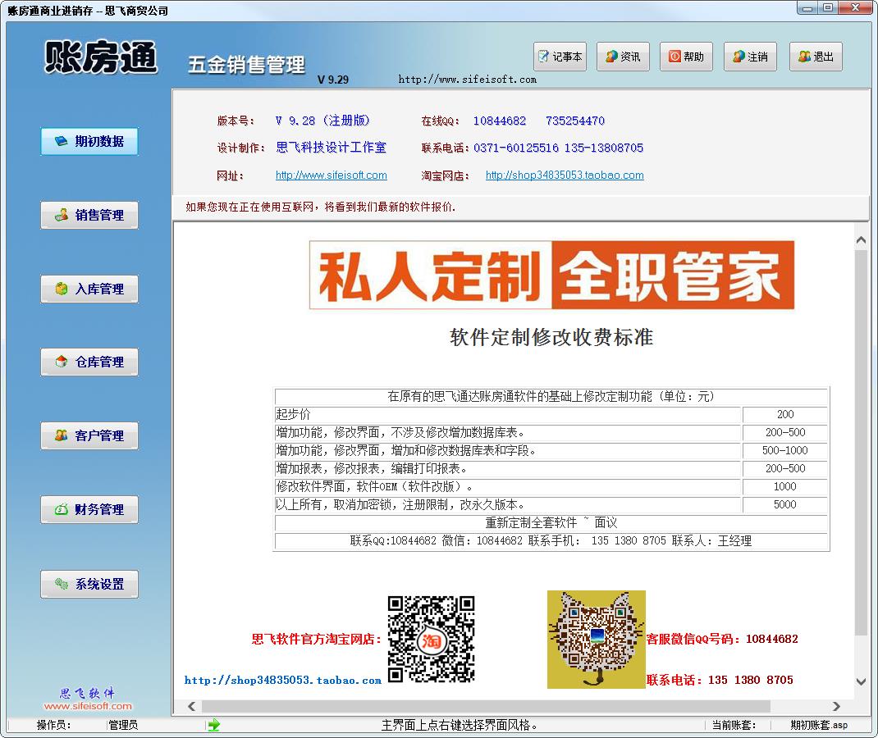
Task: Click the scroll up arrow of web panel
Action: coord(862,240)
